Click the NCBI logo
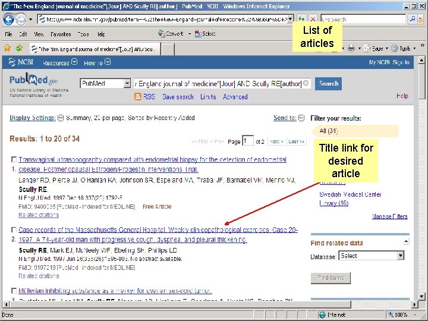 pyautogui.click(x=21, y=62)
